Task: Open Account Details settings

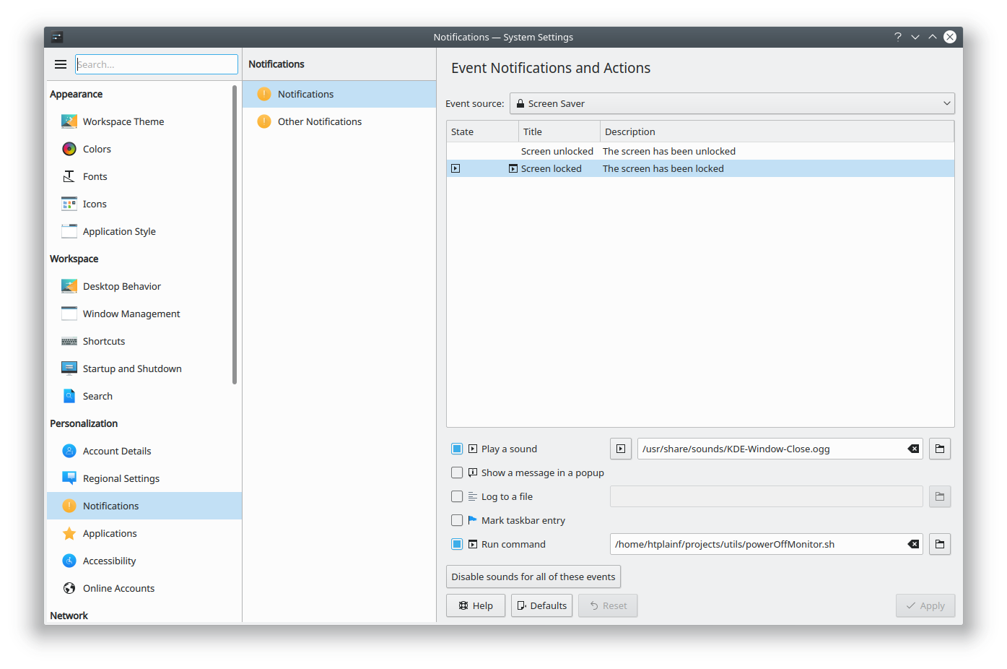Action: (x=144, y=451)
